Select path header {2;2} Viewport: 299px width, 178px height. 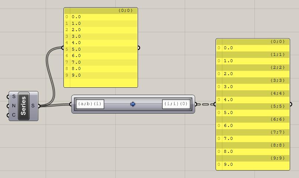277,67
